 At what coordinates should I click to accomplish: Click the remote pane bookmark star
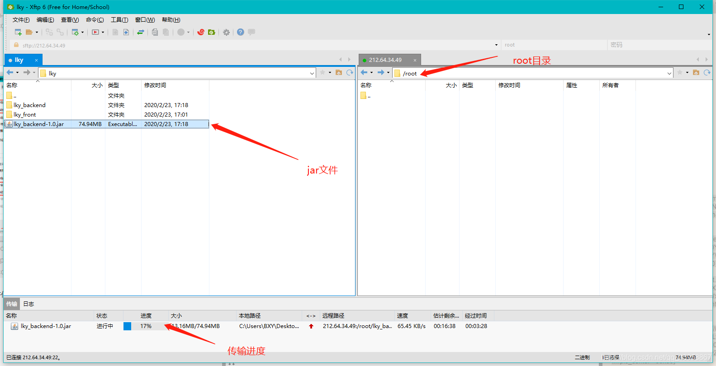[x=680, y=72]
